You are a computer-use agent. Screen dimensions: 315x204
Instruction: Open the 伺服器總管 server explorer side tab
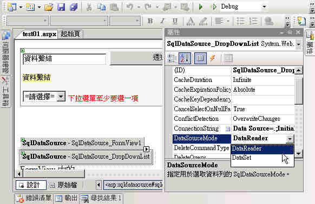5,52
